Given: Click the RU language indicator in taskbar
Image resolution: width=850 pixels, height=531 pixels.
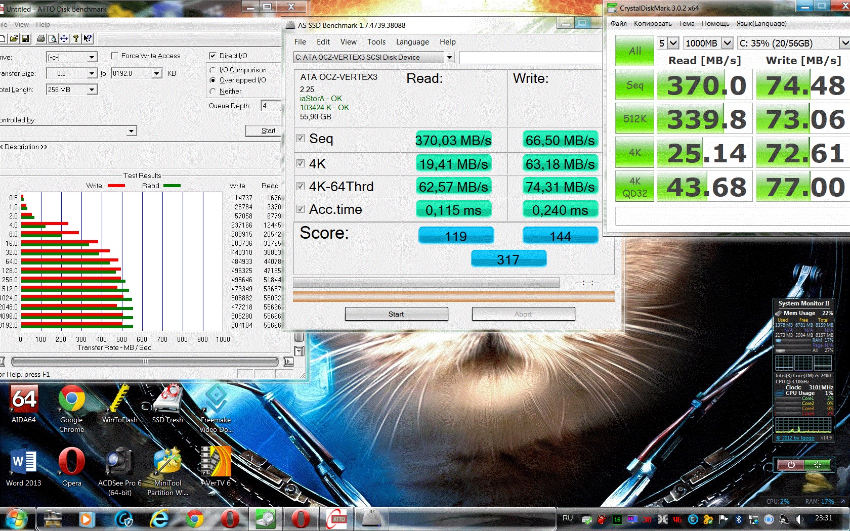Looking at the screenshot, I should coord(568,518).
